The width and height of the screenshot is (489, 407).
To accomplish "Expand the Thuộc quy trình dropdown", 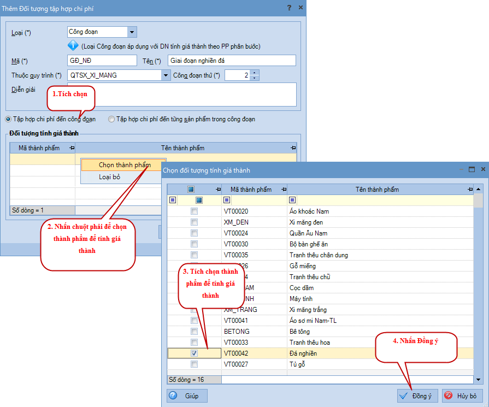I will (166, 75).
